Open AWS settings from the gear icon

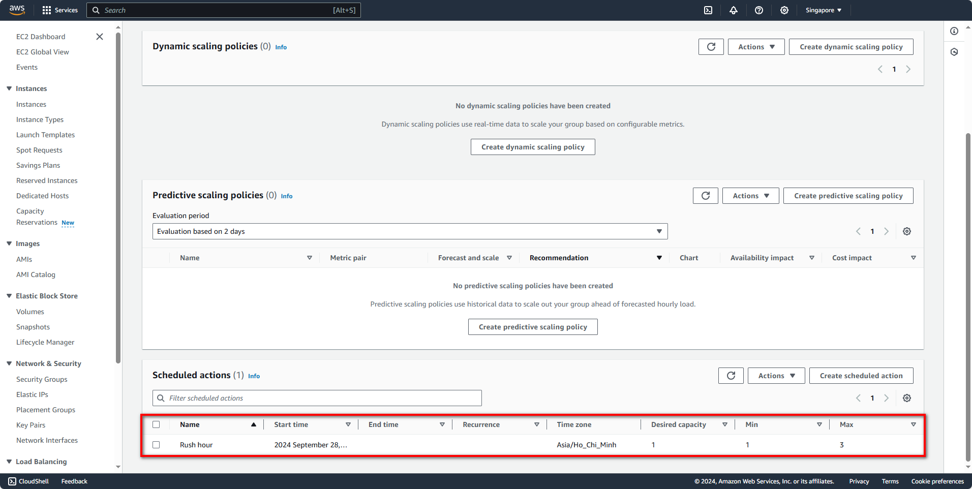click(x=784, y=10)
